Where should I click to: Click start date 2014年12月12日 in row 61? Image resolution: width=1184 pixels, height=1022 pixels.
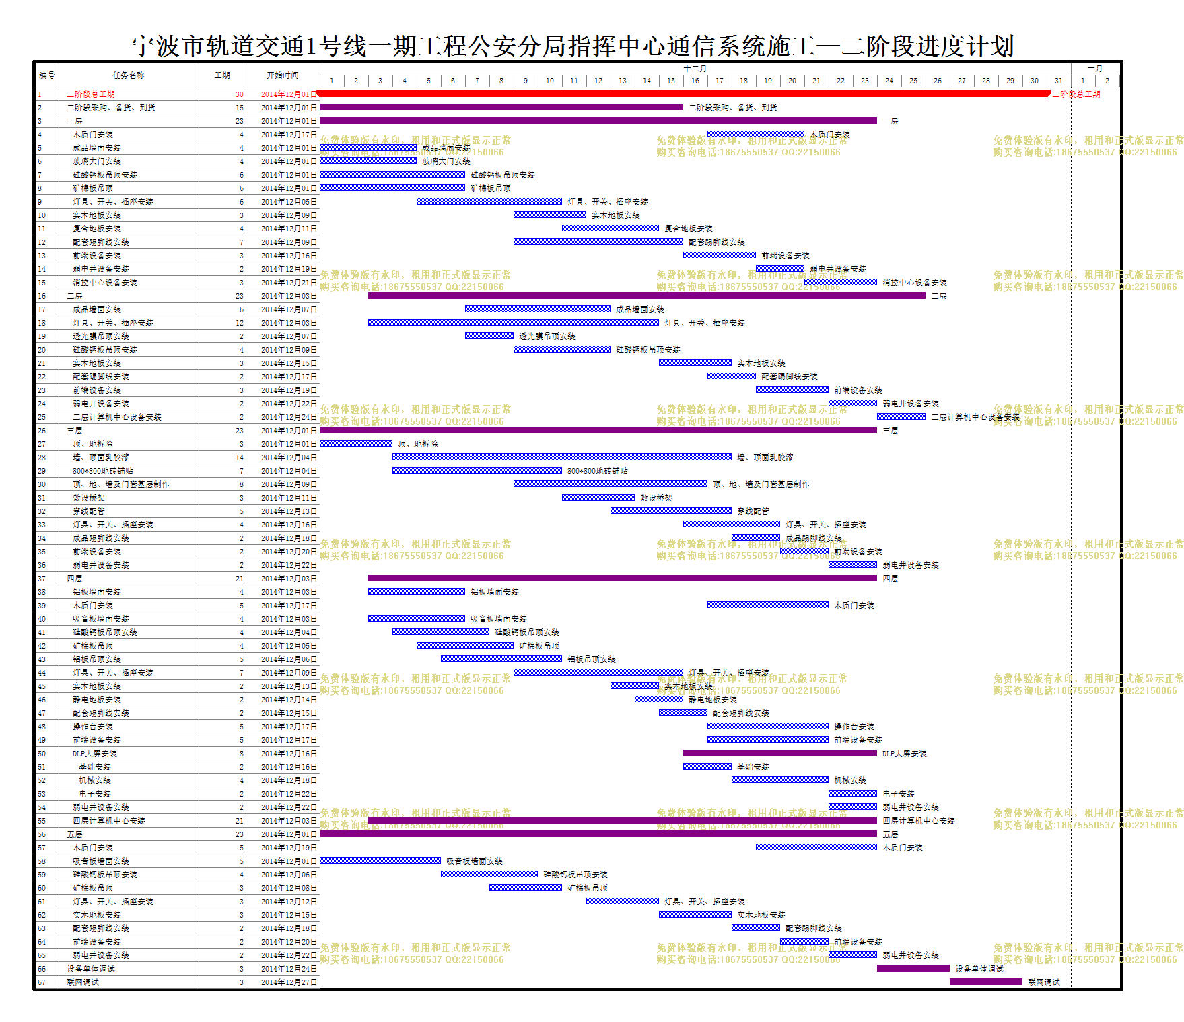coord(289,902)
